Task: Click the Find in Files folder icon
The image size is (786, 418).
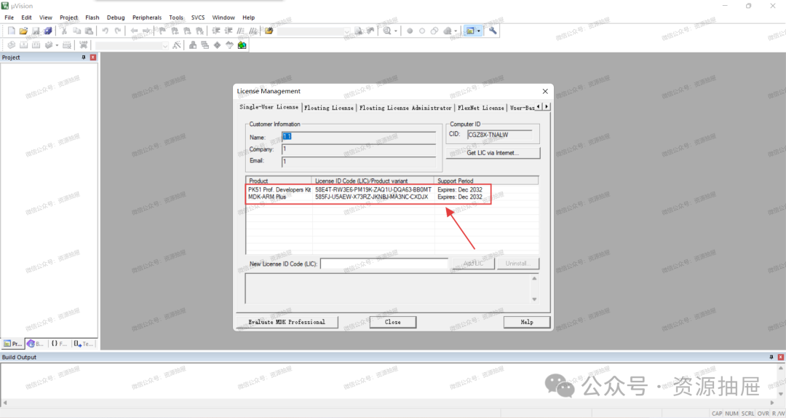Action: [x=269, y=31]
